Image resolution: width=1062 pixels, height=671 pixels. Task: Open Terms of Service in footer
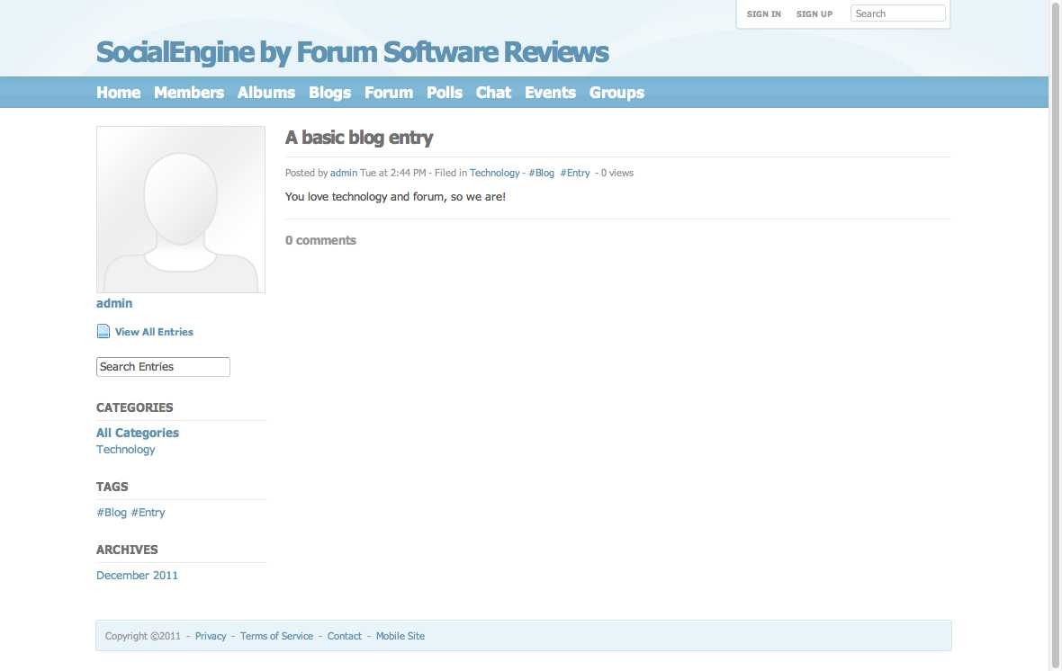pyautogui.click(x=276, y=636)
